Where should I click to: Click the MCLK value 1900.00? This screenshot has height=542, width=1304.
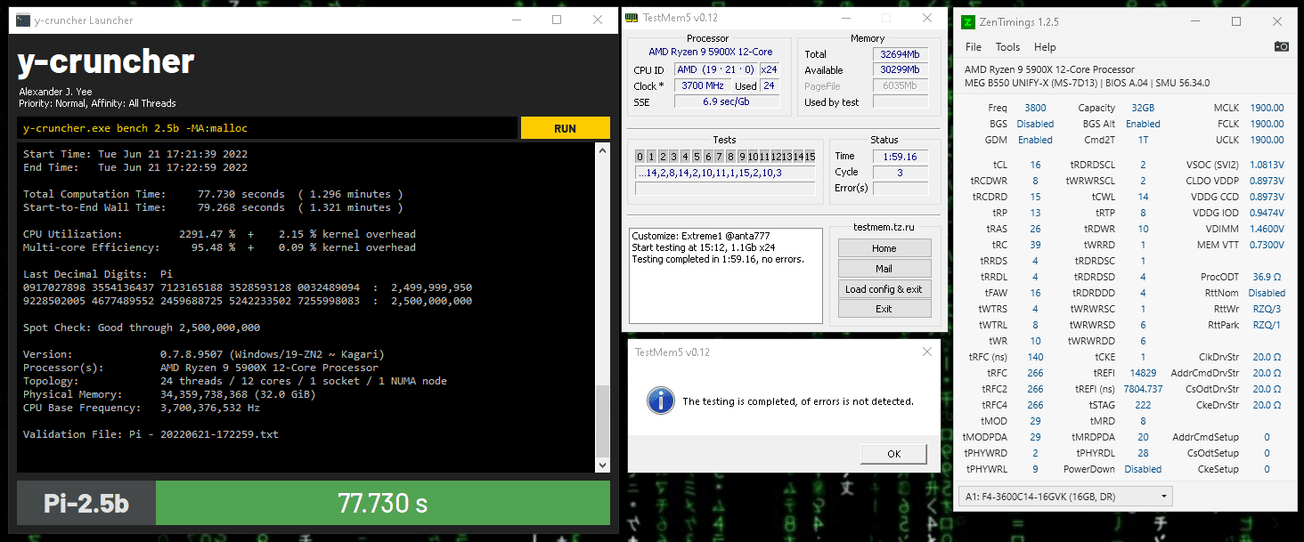[x=1267, y=108]
